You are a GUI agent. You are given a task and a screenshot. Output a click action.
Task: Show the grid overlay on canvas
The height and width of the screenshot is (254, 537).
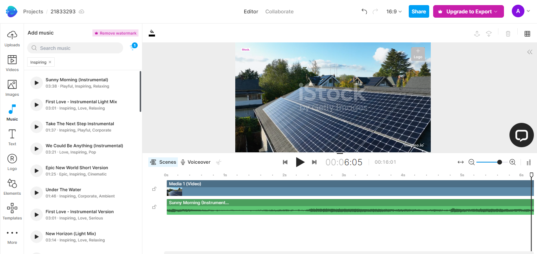click(527, 34)
